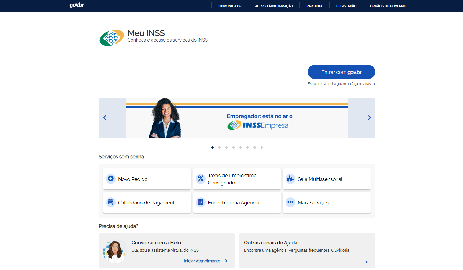Image resolution: width=463 pixels, height=270 pixels.
Task: Click 'Precisa de ajuda?' heading
Action: pos(118,226)
